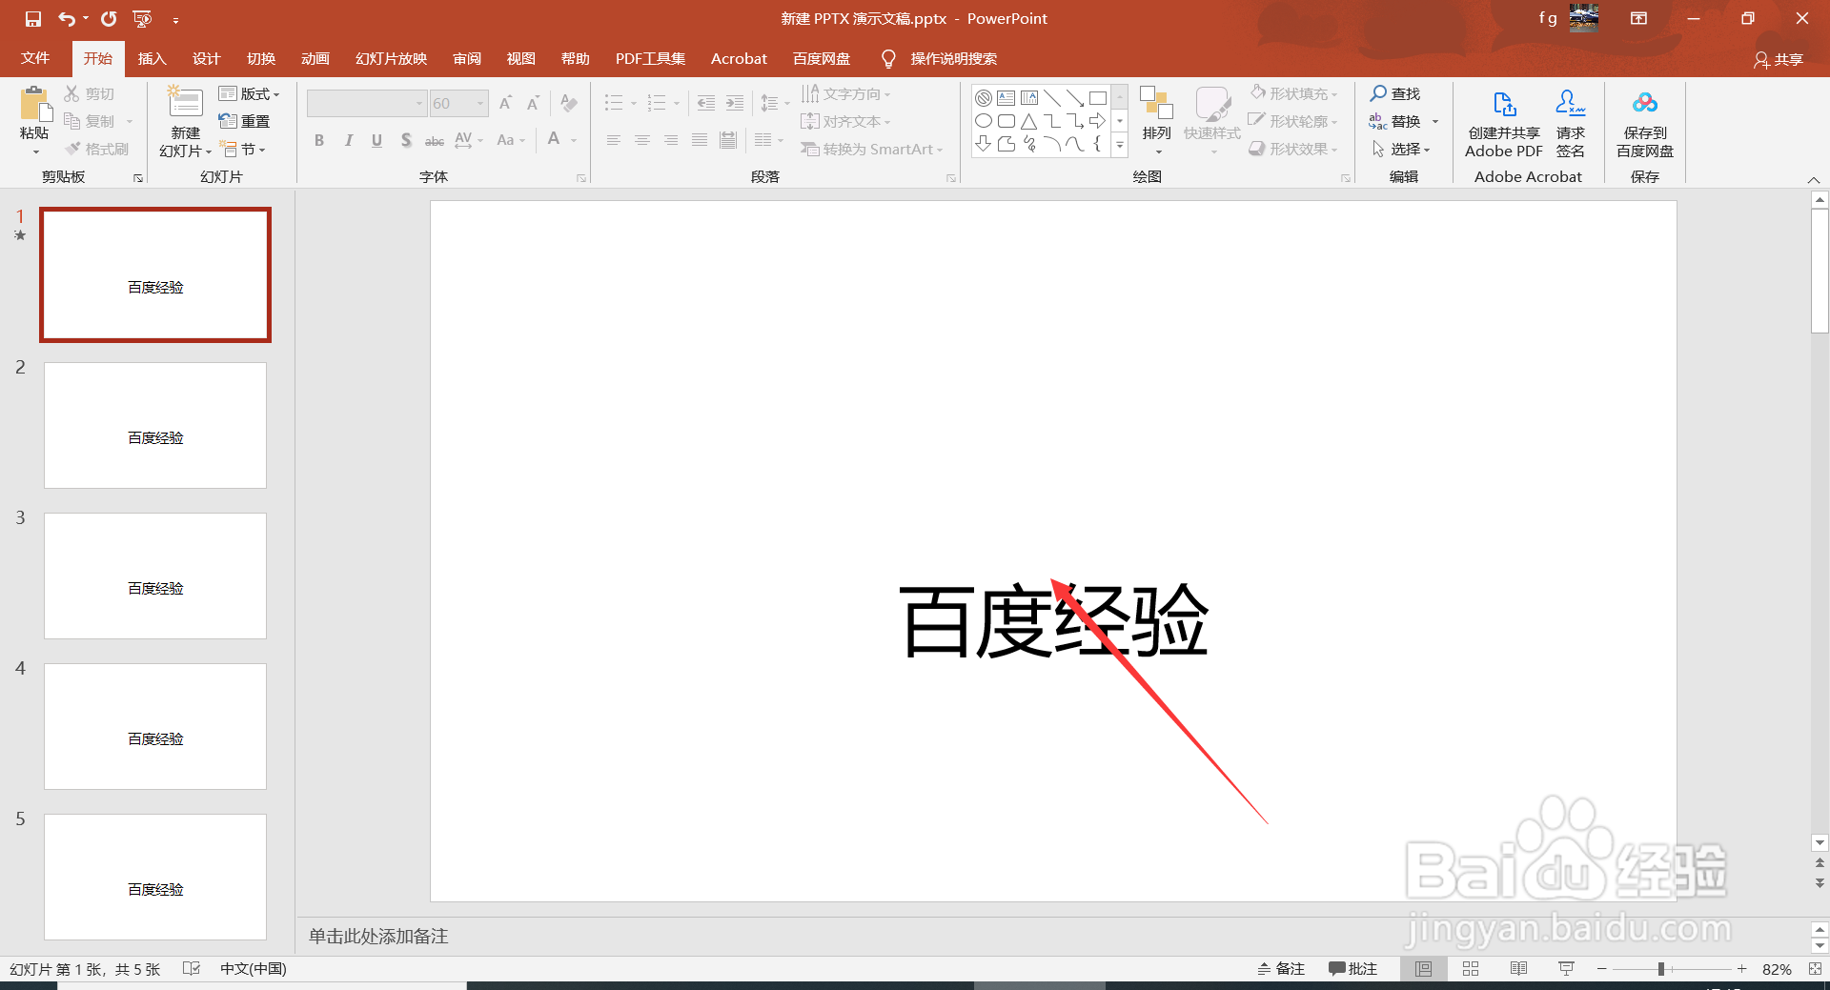Viewport: 1830px width, 990px height.
Task: Click Next Slide double-arrow button on scrollbar
Action: 1820,882
